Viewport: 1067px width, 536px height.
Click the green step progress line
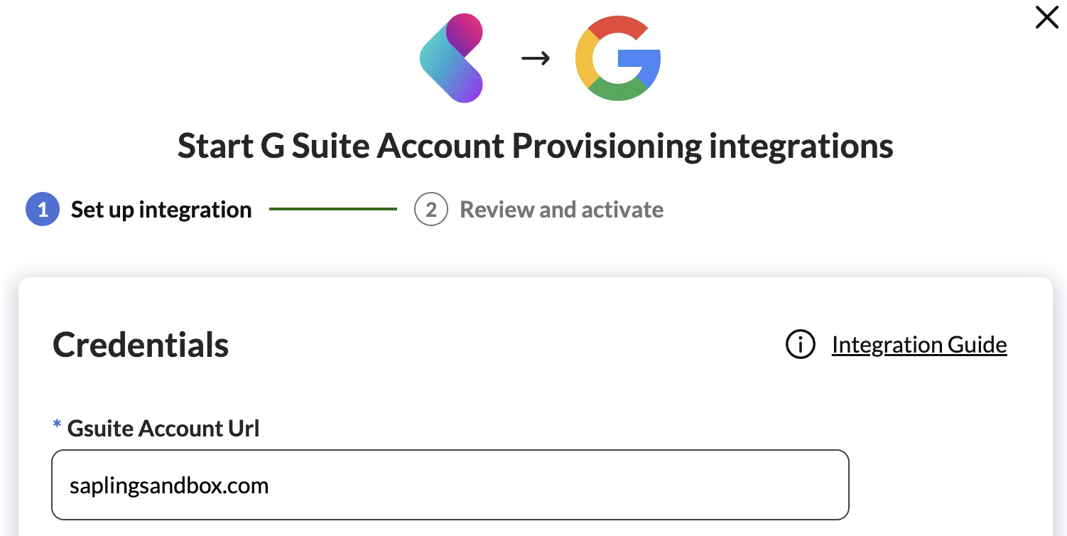click(x=332, y=210)
